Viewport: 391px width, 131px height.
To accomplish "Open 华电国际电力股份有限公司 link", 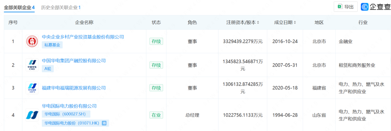I will tap(69, 106).
